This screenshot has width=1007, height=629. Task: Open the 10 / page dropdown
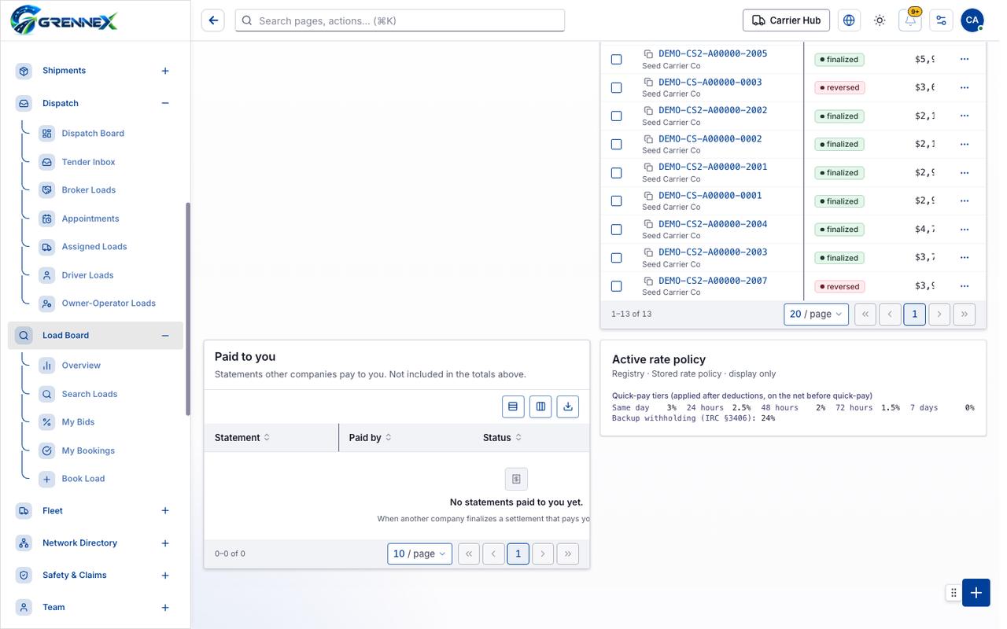tap(419, 554)
